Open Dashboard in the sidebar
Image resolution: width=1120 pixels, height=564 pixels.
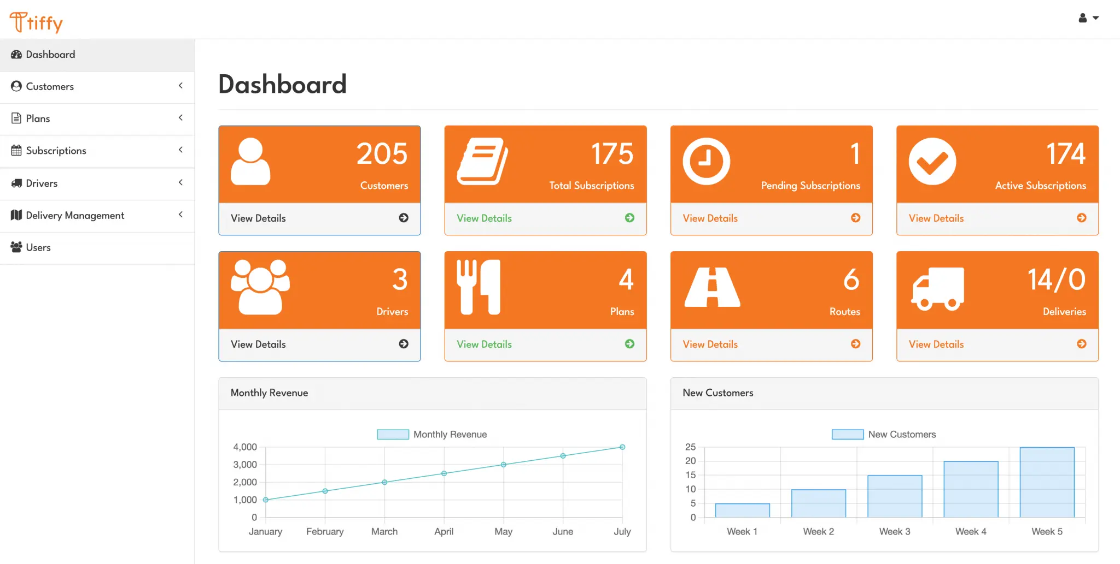(50, 55)
